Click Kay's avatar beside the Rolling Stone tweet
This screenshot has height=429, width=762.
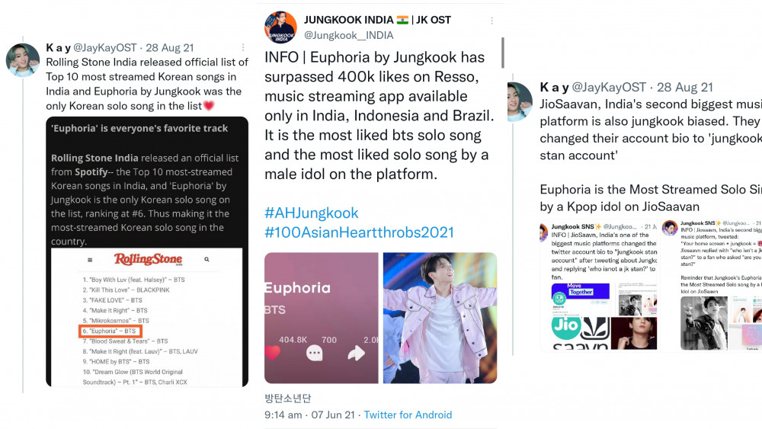pyautogui.click(x=22, y=60)
